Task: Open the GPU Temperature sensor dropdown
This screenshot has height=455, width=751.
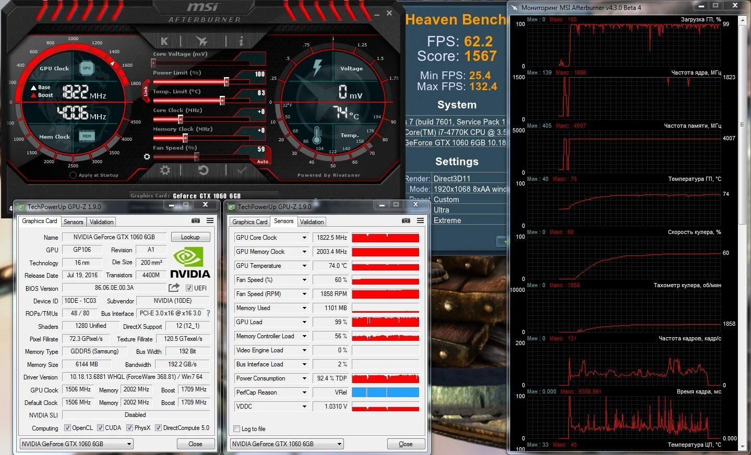Action: tap(304, 266)
